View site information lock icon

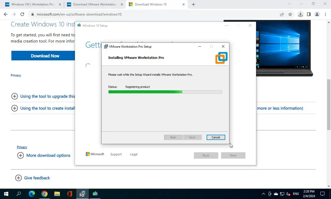coord(33,14)
